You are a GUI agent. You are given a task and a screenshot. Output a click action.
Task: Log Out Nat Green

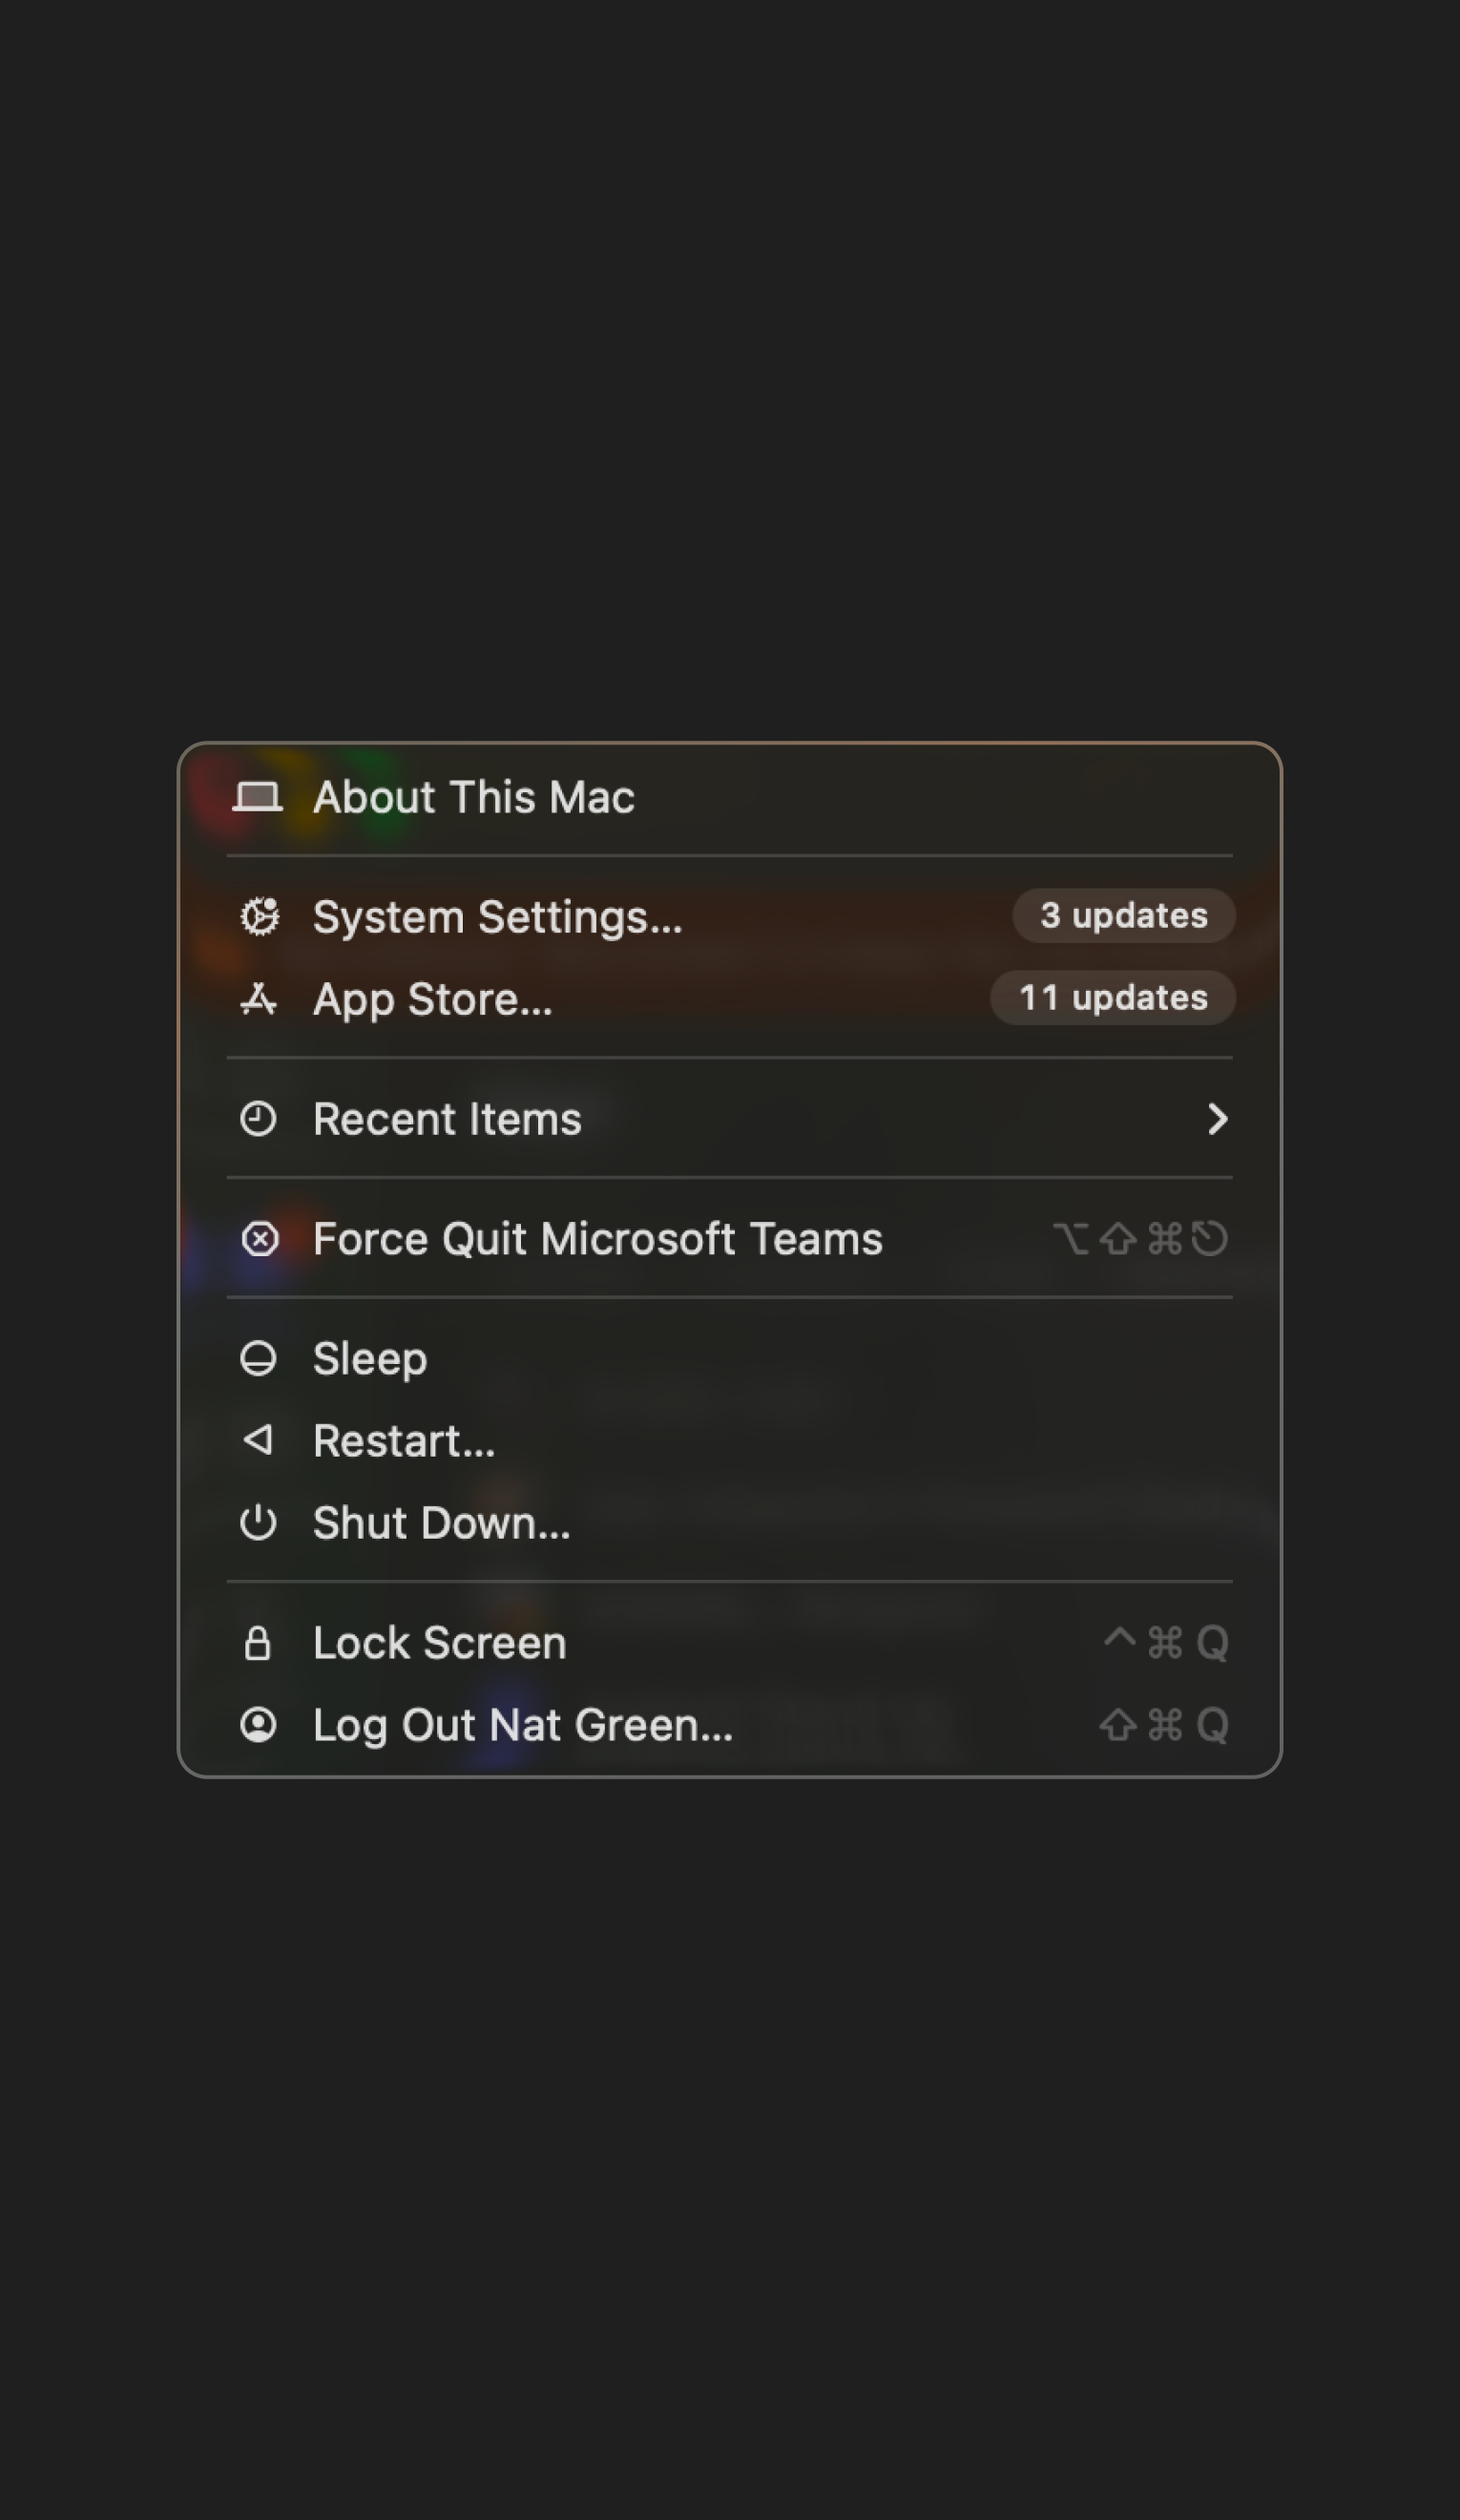coord(522,1724)
